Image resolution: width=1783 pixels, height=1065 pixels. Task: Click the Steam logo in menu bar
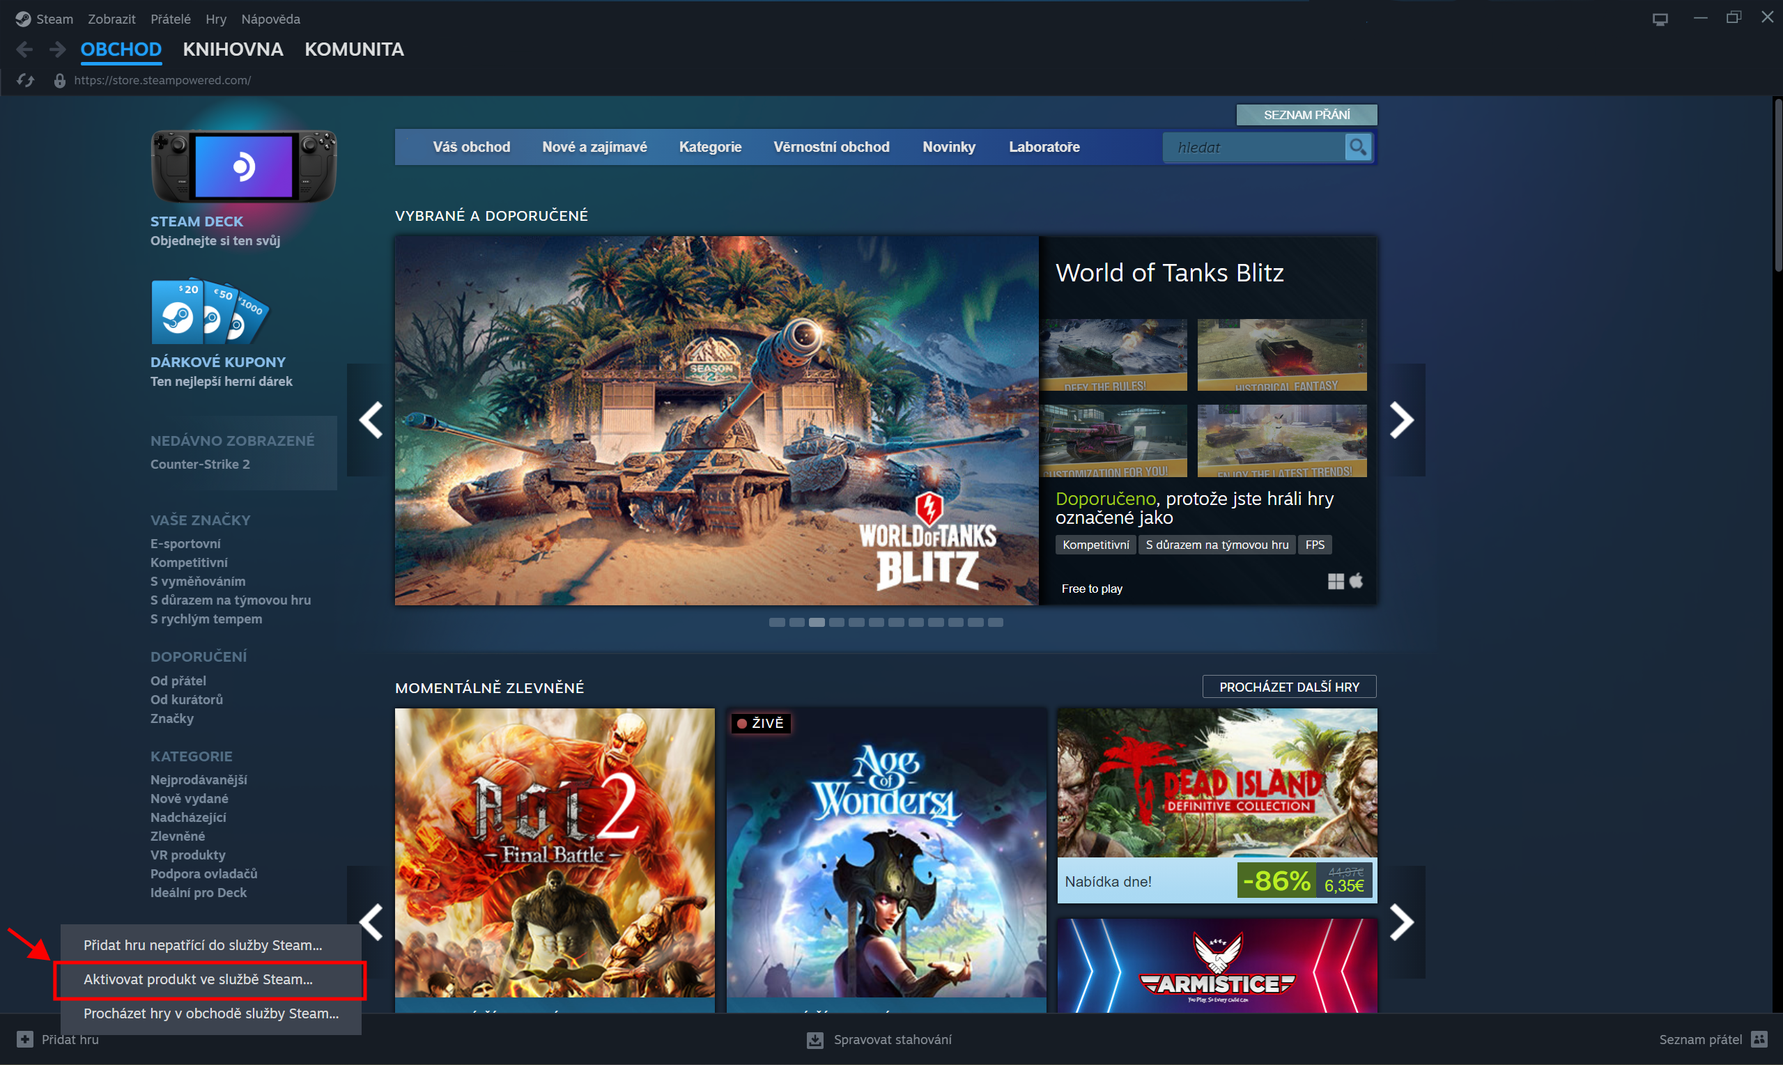tap(23, 19)
